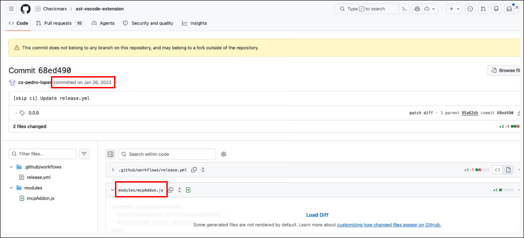The width and height of the screenshot is (524, 238).
Task: Open cx-pedro-lopes author profile
Action: (x=35, y=82)
